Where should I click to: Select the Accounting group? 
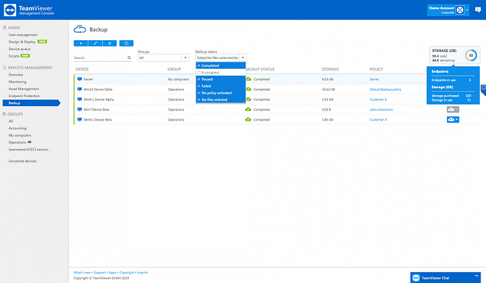click(17, 128)
